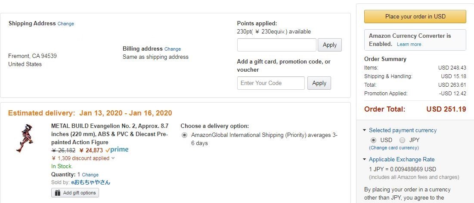Open the seller eおもちゃやさん page
This screenshot has height=203, width=474.
click(x=91, y=182)
